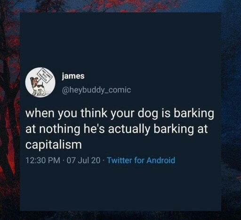Viewport: 241px width, 220px height.
Task: Select the 12:30 PM timestamp
Action: [43, 160]
